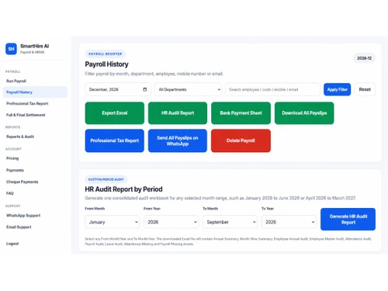Click the green HR Audit Report button

click(178, 113)
